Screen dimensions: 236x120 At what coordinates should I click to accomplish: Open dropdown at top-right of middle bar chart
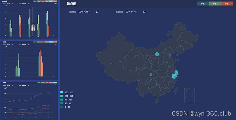(x=55, y=44)
